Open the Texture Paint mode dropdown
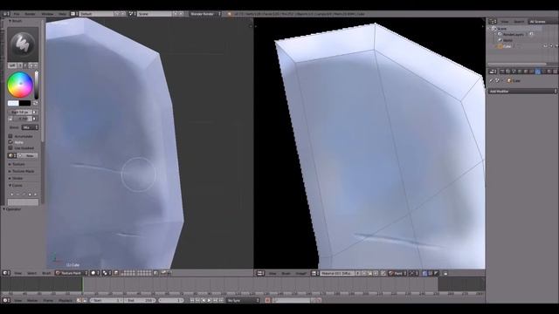 point(72,273)
